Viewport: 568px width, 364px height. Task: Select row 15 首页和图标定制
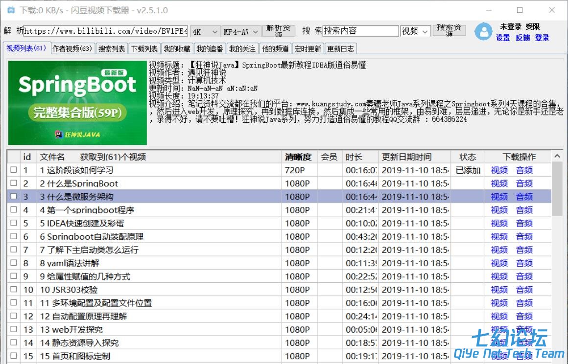pos(279,356)
